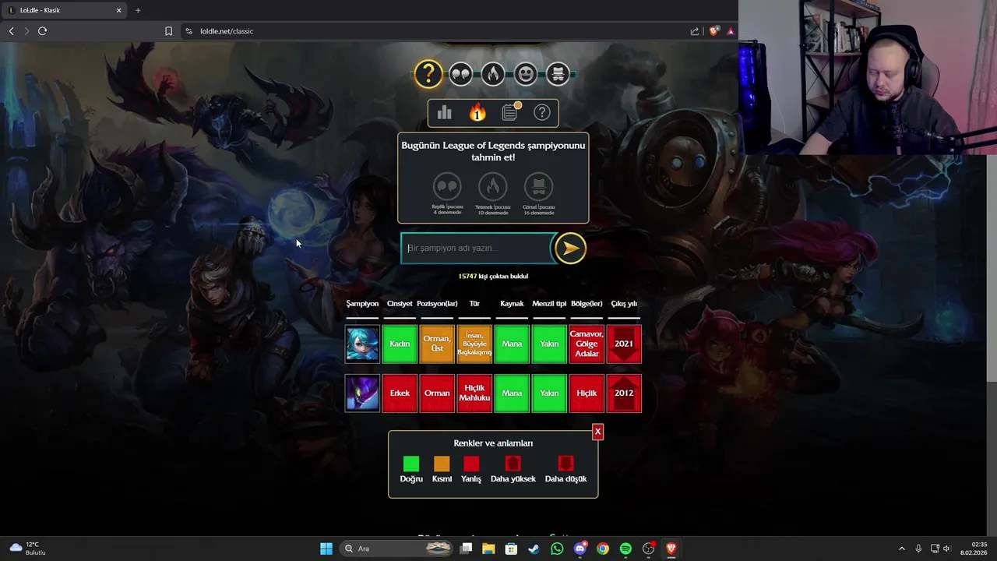
Task: Click the red Erkek gender cell
Action: click(400, 393)
